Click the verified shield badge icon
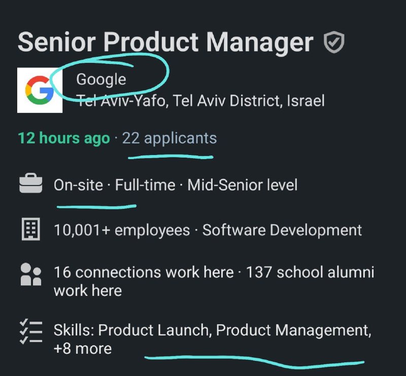 pos(334,42)
